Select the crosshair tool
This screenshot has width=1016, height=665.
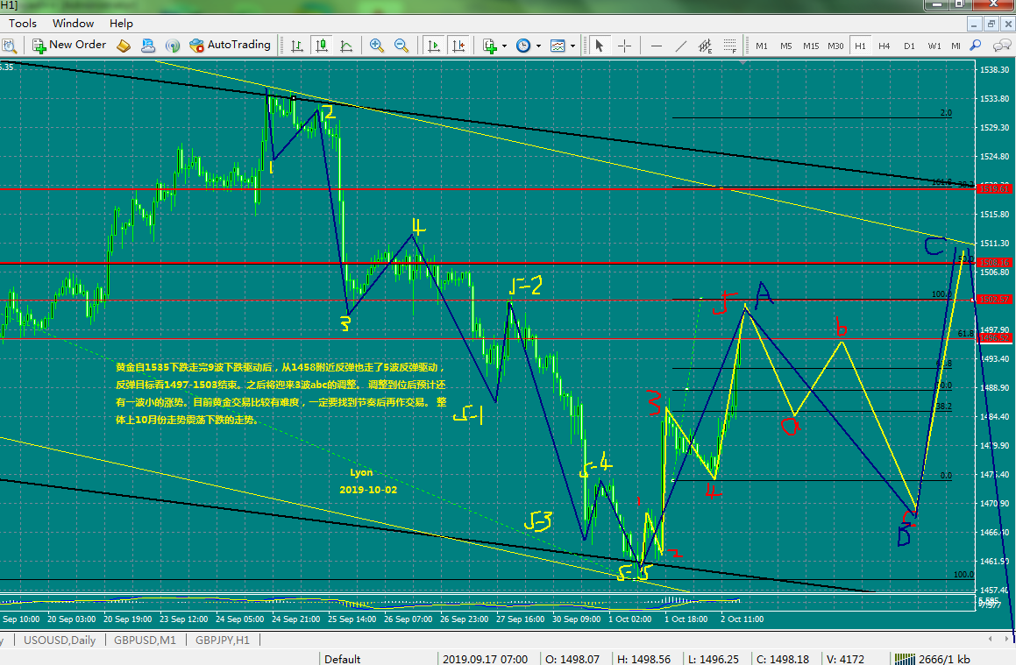[x=624, y=46]
